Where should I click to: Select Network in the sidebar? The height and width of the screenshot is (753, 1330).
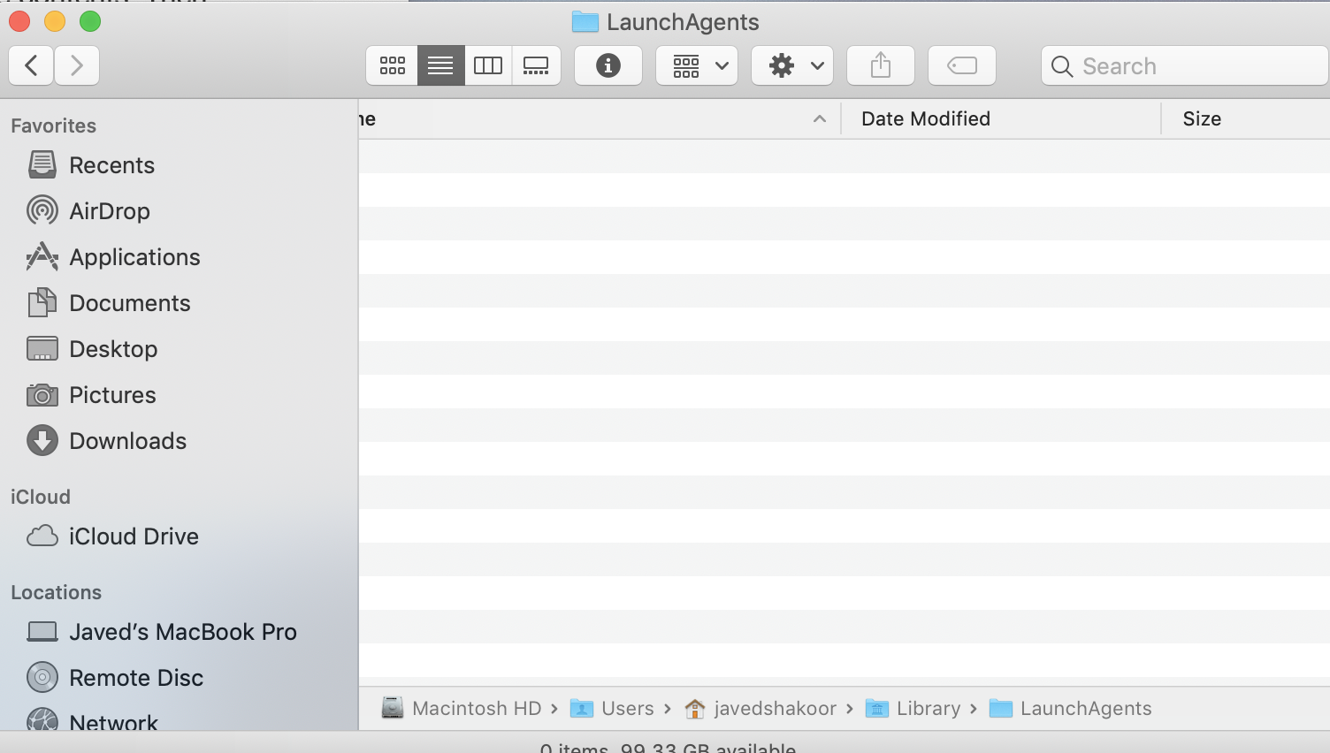point(114,722)
